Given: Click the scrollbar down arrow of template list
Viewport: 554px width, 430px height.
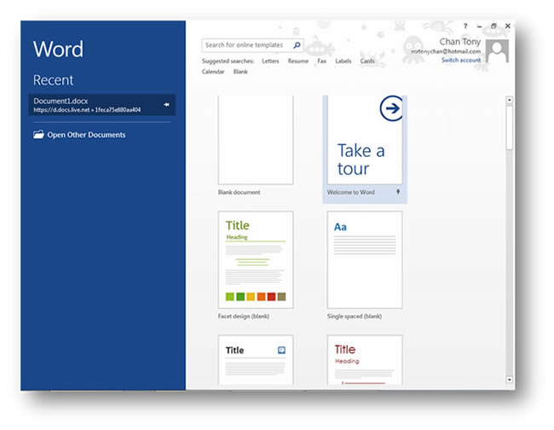Looking at the screenshot, I should 510,378.
